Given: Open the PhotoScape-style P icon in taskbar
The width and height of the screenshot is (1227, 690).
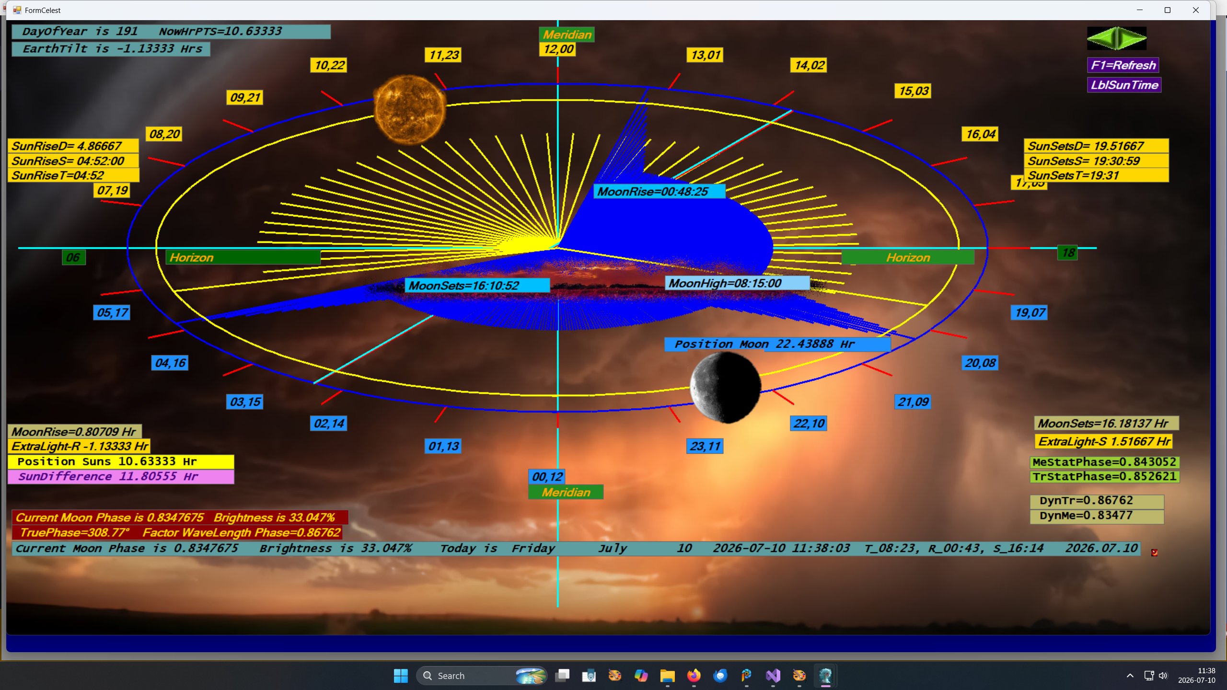Looking at the screenshot, I should pyautogui.click(x=746, y=676).
